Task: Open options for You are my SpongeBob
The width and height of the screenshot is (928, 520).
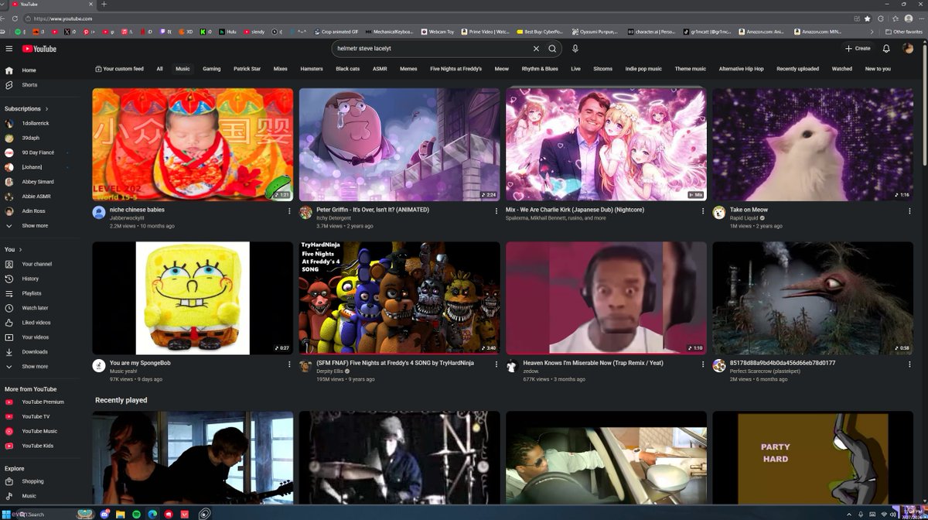Action: tap(289, 364)
